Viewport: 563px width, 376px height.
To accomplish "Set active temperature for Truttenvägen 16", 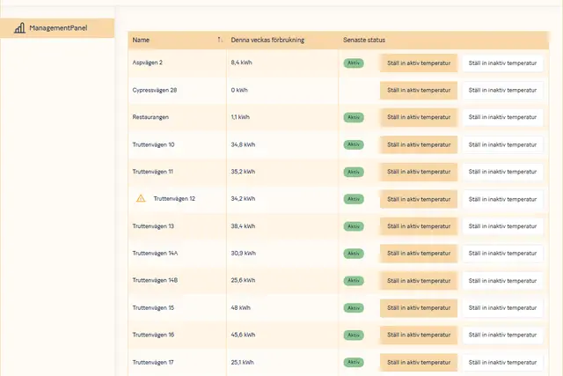I will (419, 335).
